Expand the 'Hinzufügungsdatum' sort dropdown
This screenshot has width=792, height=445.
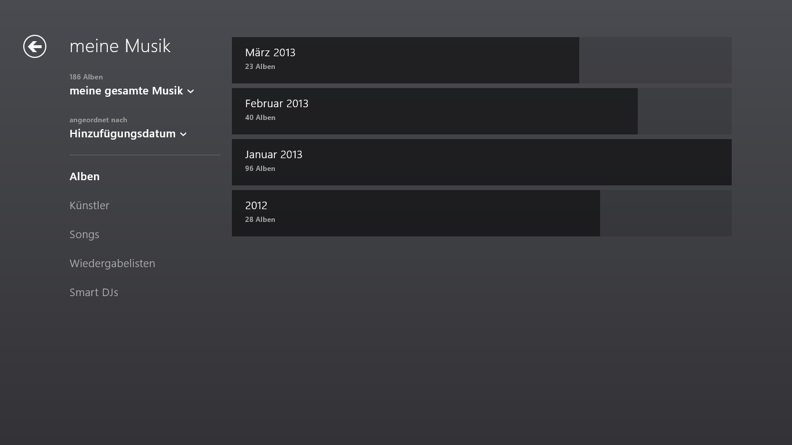coord(128,134)
